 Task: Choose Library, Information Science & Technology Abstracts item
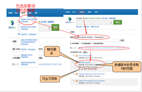(x=29, y=42)
